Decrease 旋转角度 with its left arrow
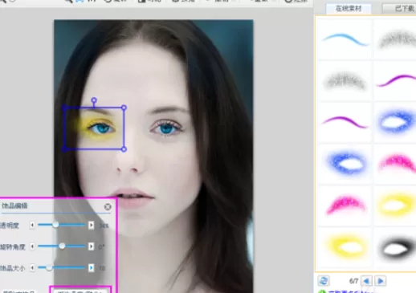This screenshot has width=416, height=293. (x=32, y=246)
